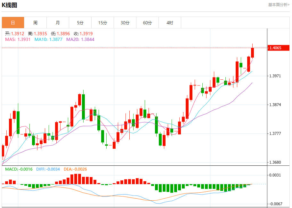Switch to the 日 daily chart tab
Viewport: 292px width, 208px height.
(13, 23)
